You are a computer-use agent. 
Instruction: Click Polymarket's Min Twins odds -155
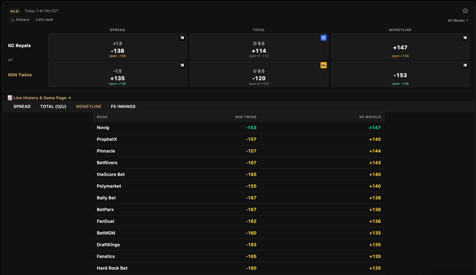point(251,186)
